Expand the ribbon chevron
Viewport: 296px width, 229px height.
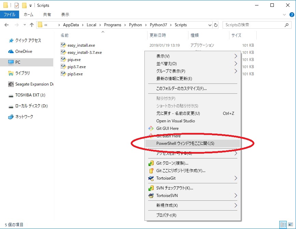click(x=284, y=15)
